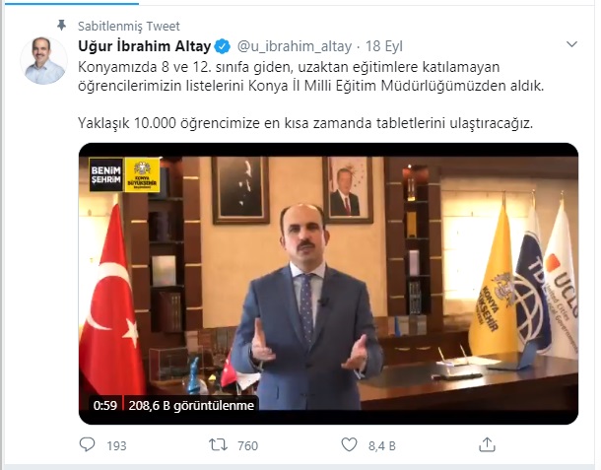Like the tweet with the heart icon
Screen dimensions: 601x470
click(349, 444)
